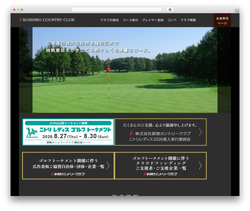Go to the 会員専用ページ button
The image size is (250, 211).
pyautogui.click(x=222, y=20)
